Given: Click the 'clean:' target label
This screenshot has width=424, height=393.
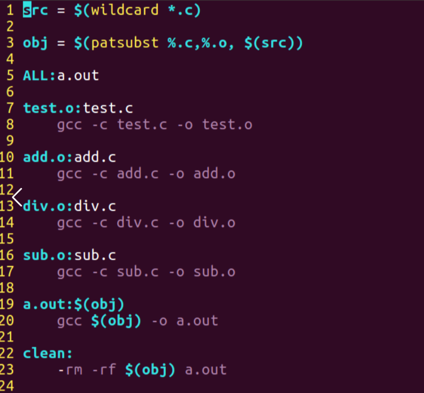Looking at the screenshot, I should pyautogui.click(x=48, y=354).
